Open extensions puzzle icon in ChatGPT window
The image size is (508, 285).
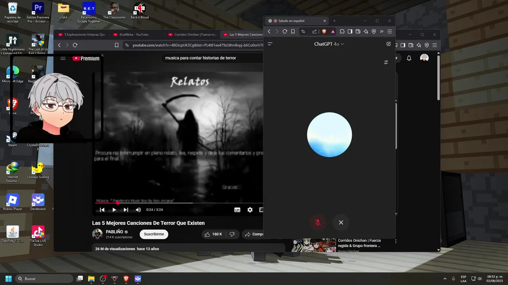tap(342, 32)
